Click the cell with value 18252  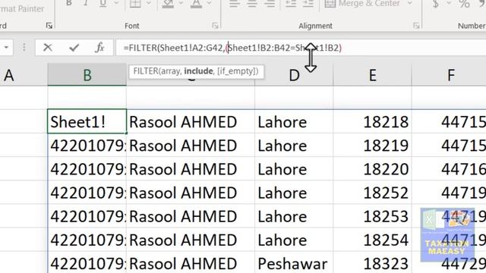pos(372,193)
